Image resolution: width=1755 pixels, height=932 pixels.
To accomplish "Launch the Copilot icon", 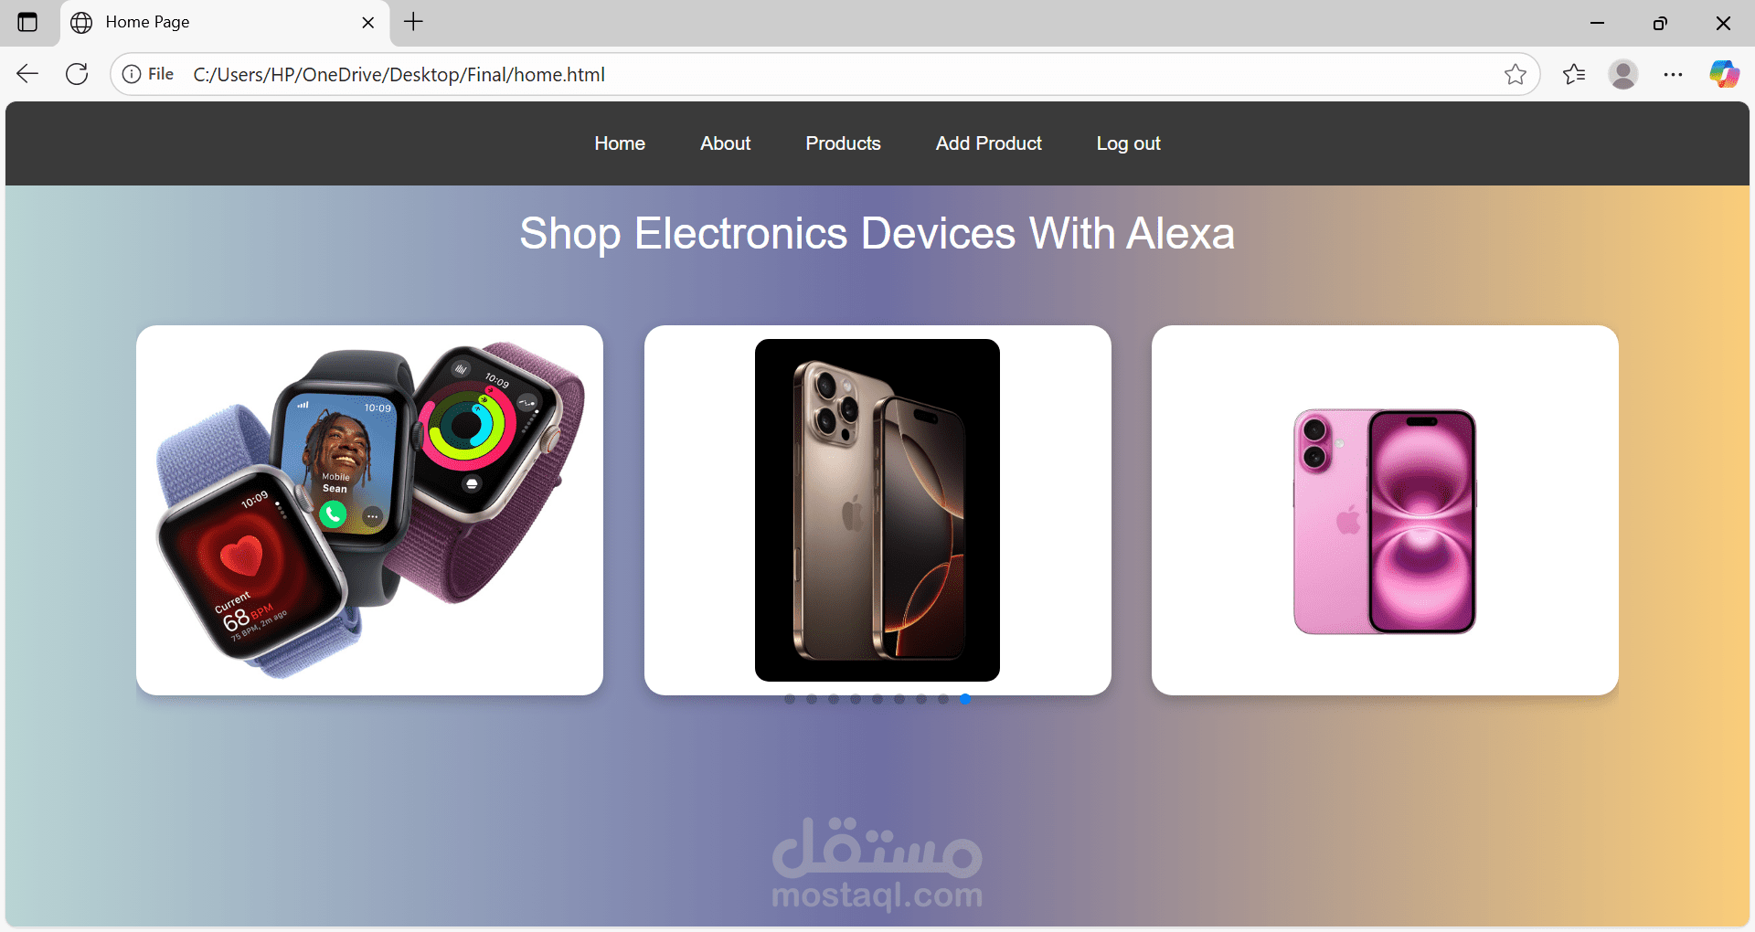I will (1724, 74).
